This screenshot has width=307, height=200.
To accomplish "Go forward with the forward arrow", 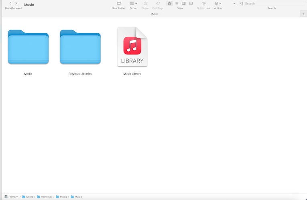I will click(16, 3).
